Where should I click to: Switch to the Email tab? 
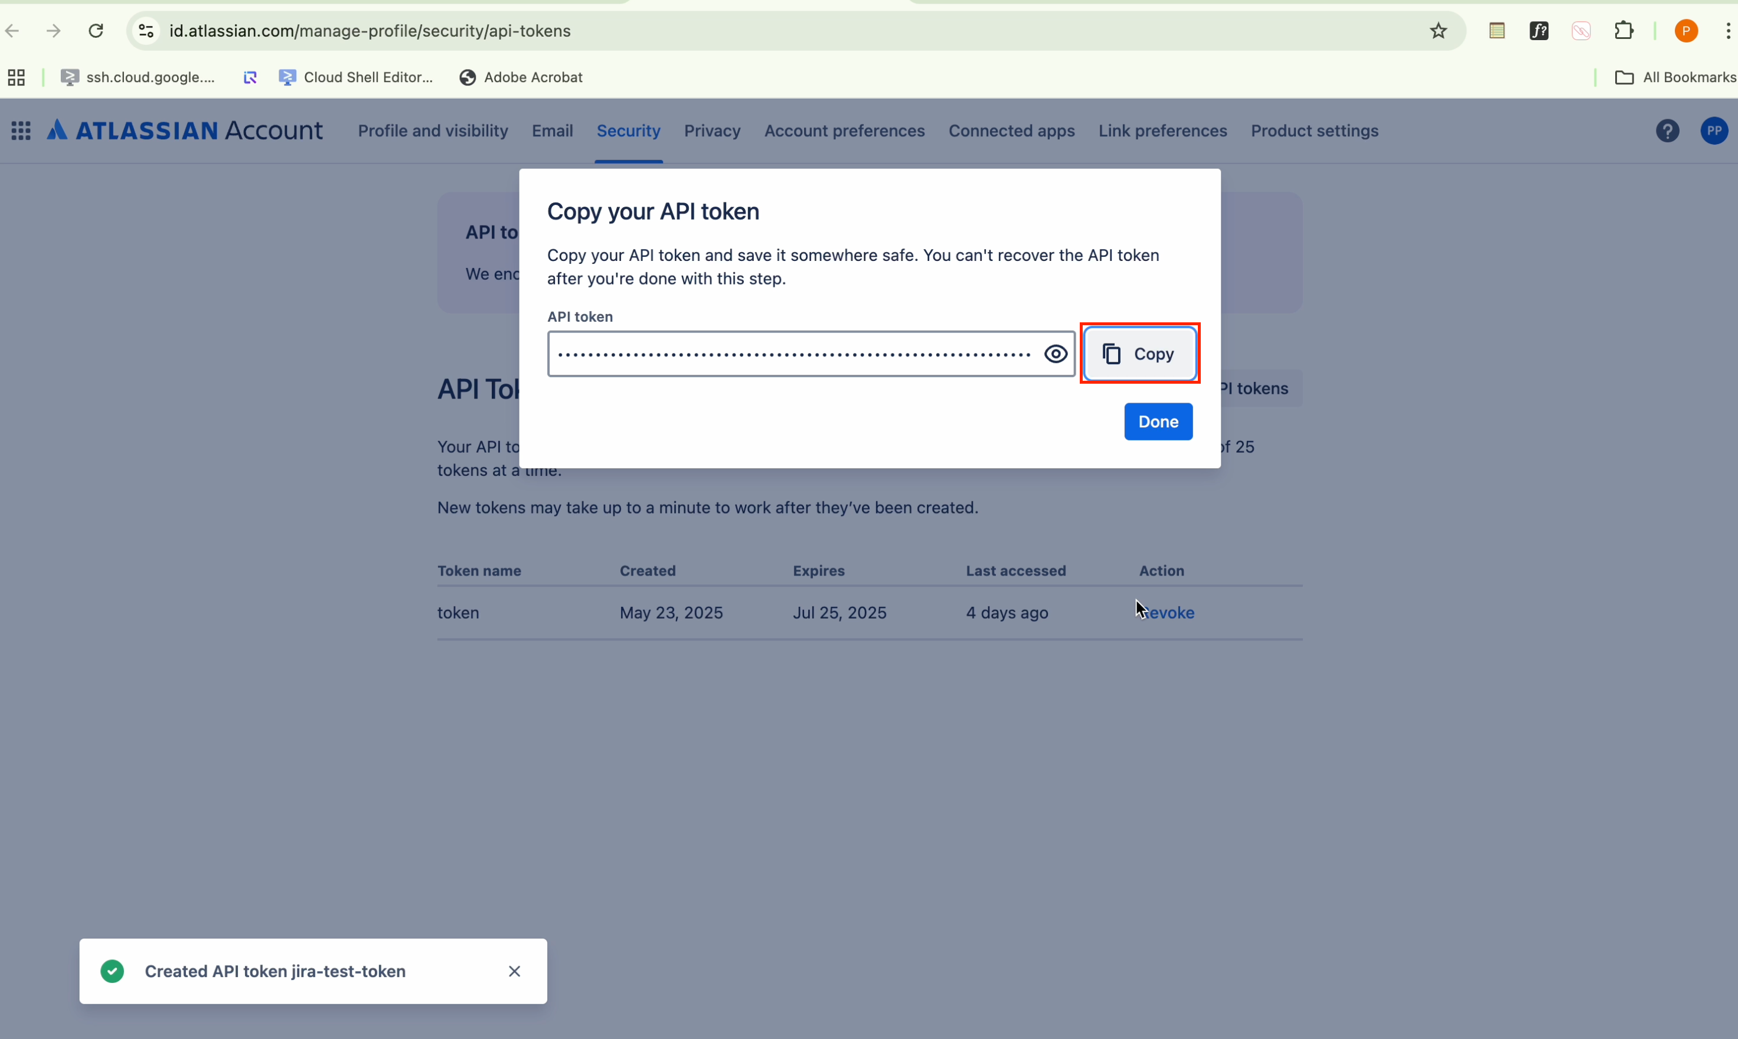click(552, 131)
